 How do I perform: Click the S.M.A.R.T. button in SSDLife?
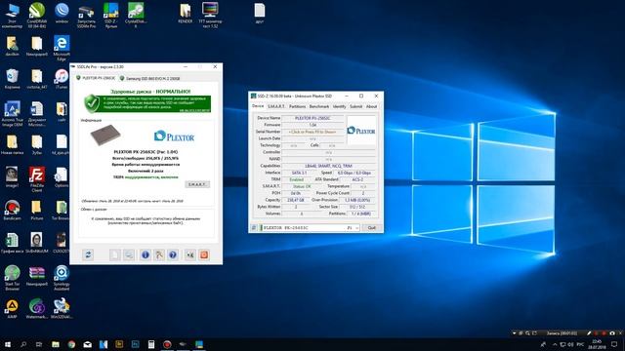[197, 184]
